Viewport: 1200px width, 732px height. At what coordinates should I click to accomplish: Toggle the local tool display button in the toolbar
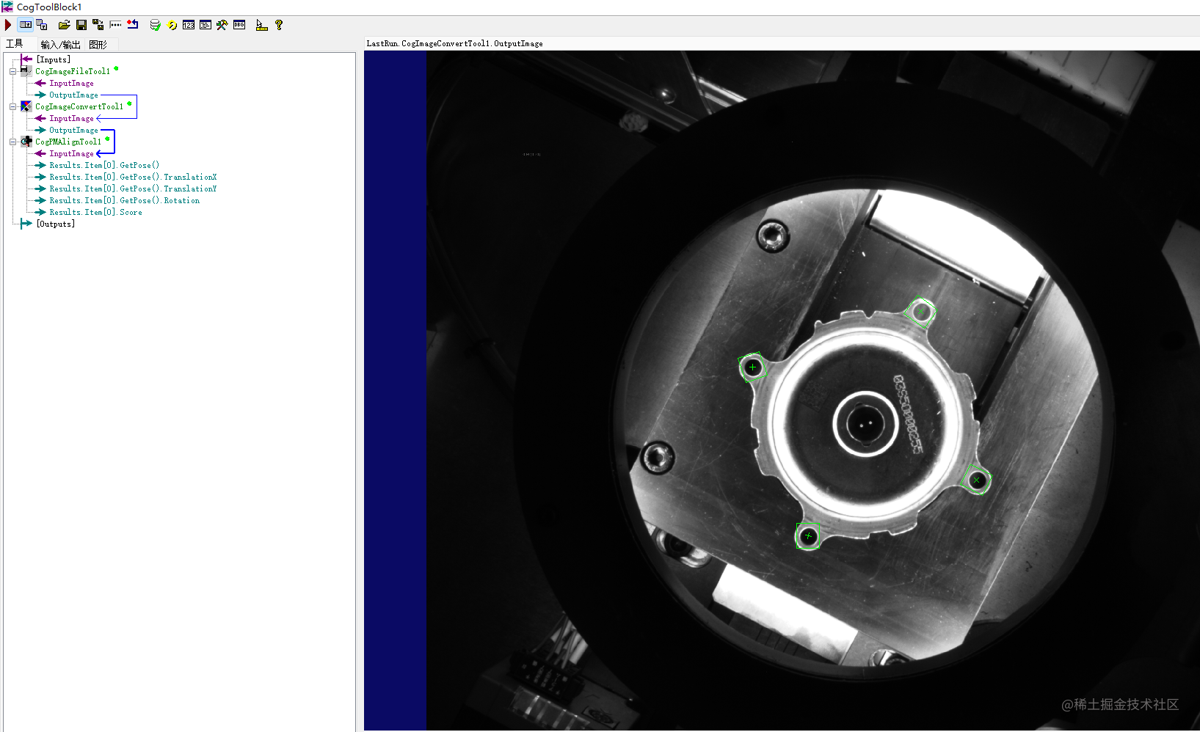[x=26, y=25]
